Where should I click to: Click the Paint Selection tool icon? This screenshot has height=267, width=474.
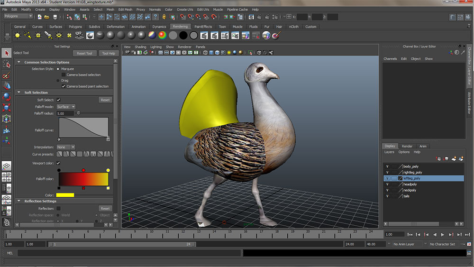point(7,75)
